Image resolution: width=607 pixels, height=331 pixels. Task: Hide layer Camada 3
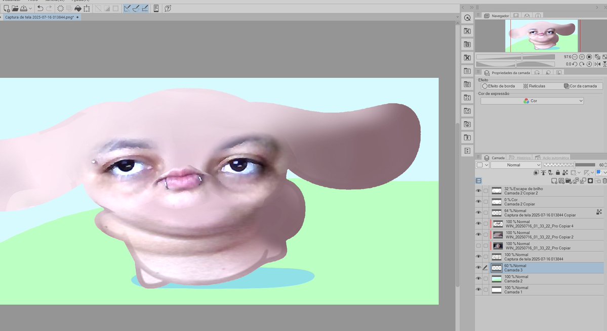478,268
